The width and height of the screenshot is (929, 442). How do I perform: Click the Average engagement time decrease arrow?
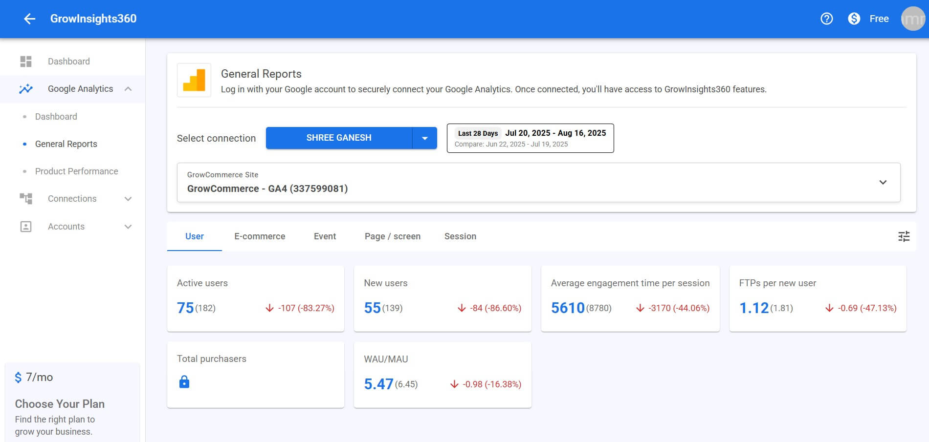640,308
